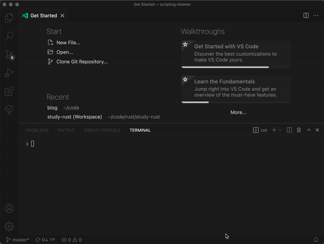This screenshot has height=244, width=324.
Task: Open notifications bell in status bar
Action: [316, 240]
